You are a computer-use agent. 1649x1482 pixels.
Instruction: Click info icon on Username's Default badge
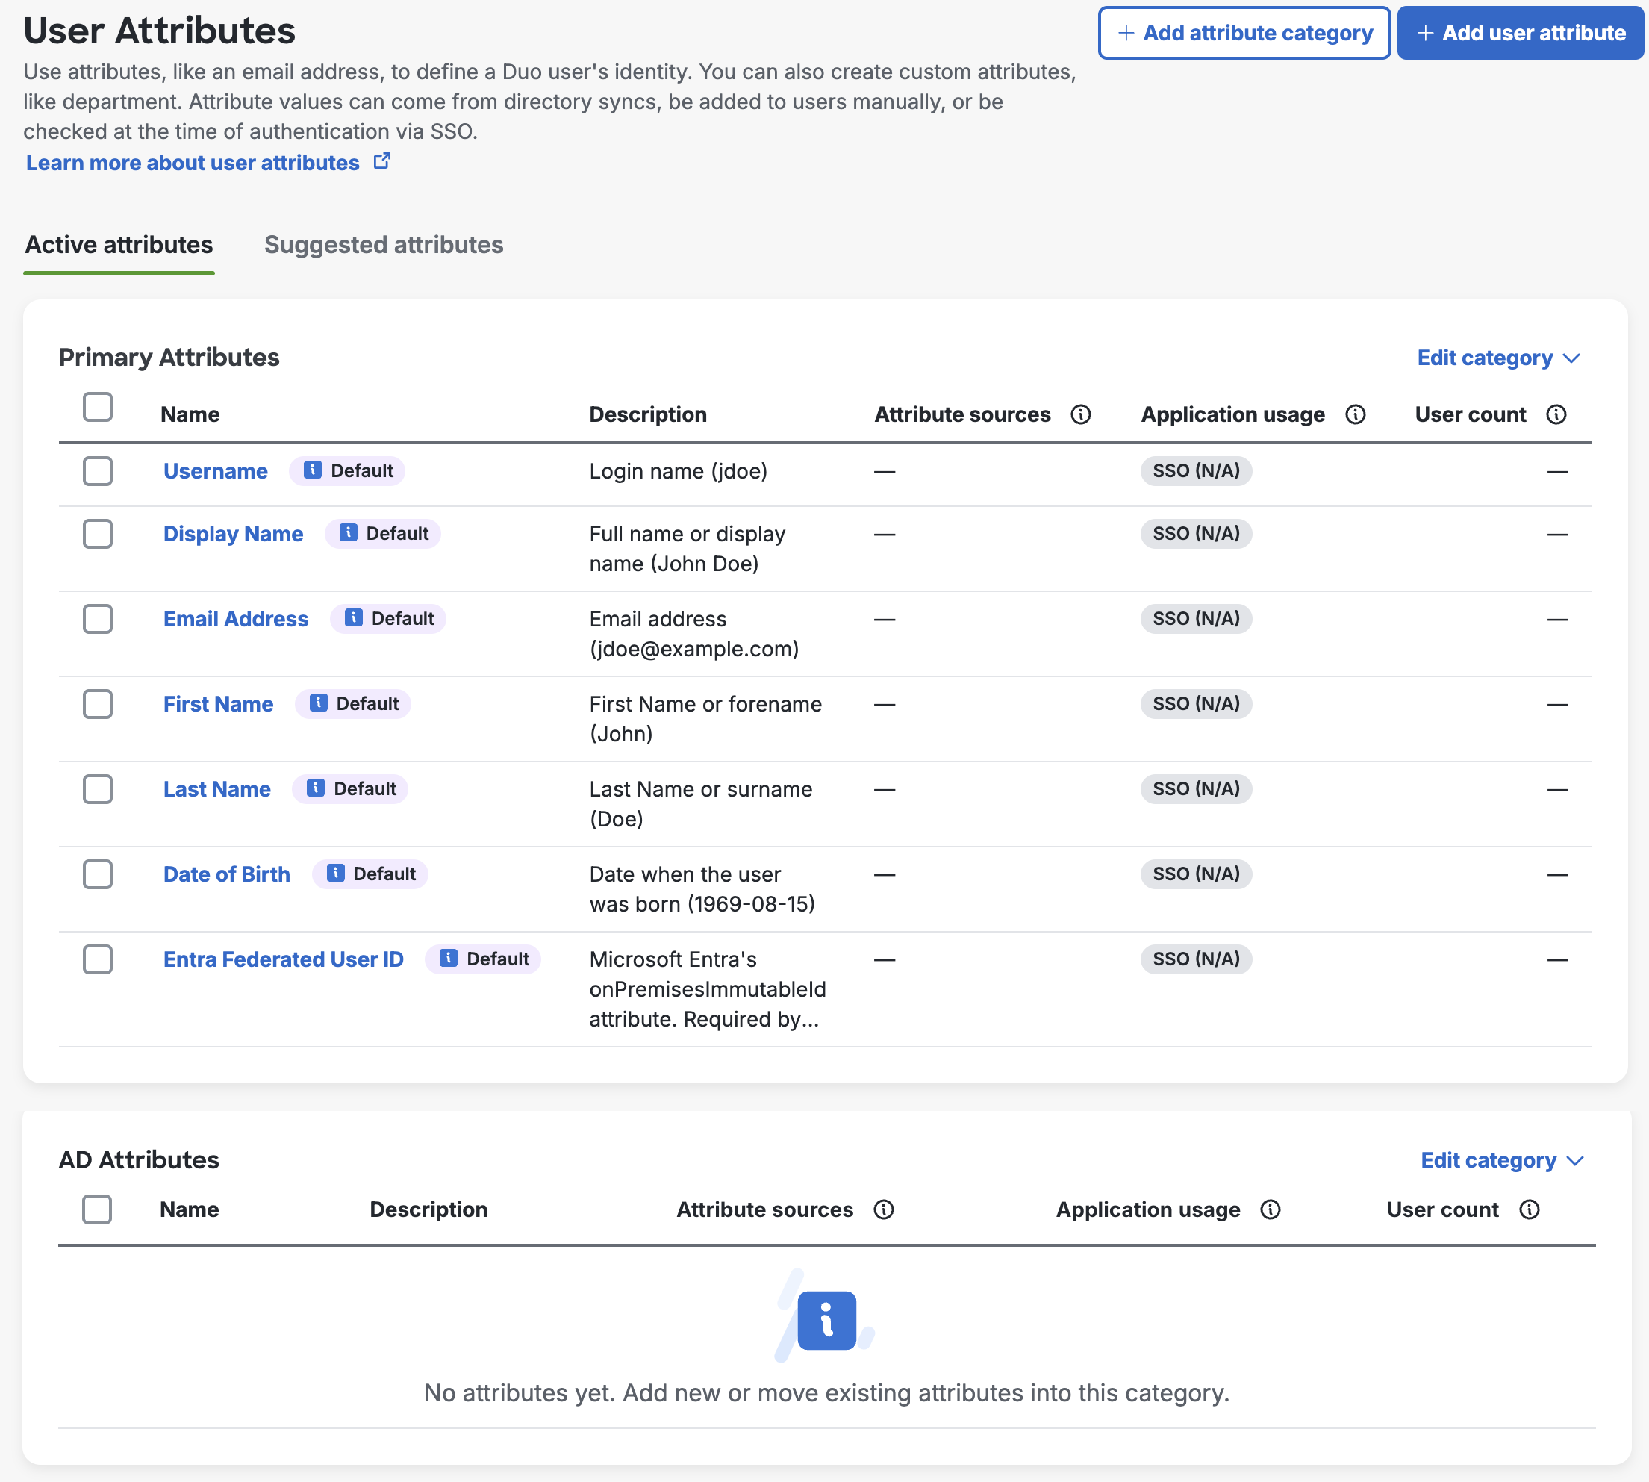[313, 470]
